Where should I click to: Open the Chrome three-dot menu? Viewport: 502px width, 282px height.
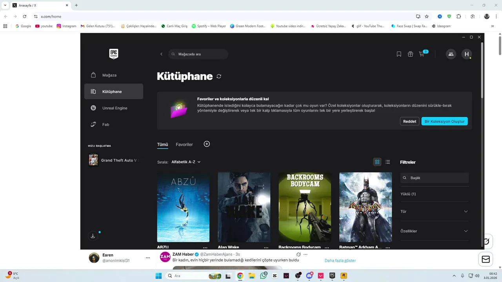(496, 16)
